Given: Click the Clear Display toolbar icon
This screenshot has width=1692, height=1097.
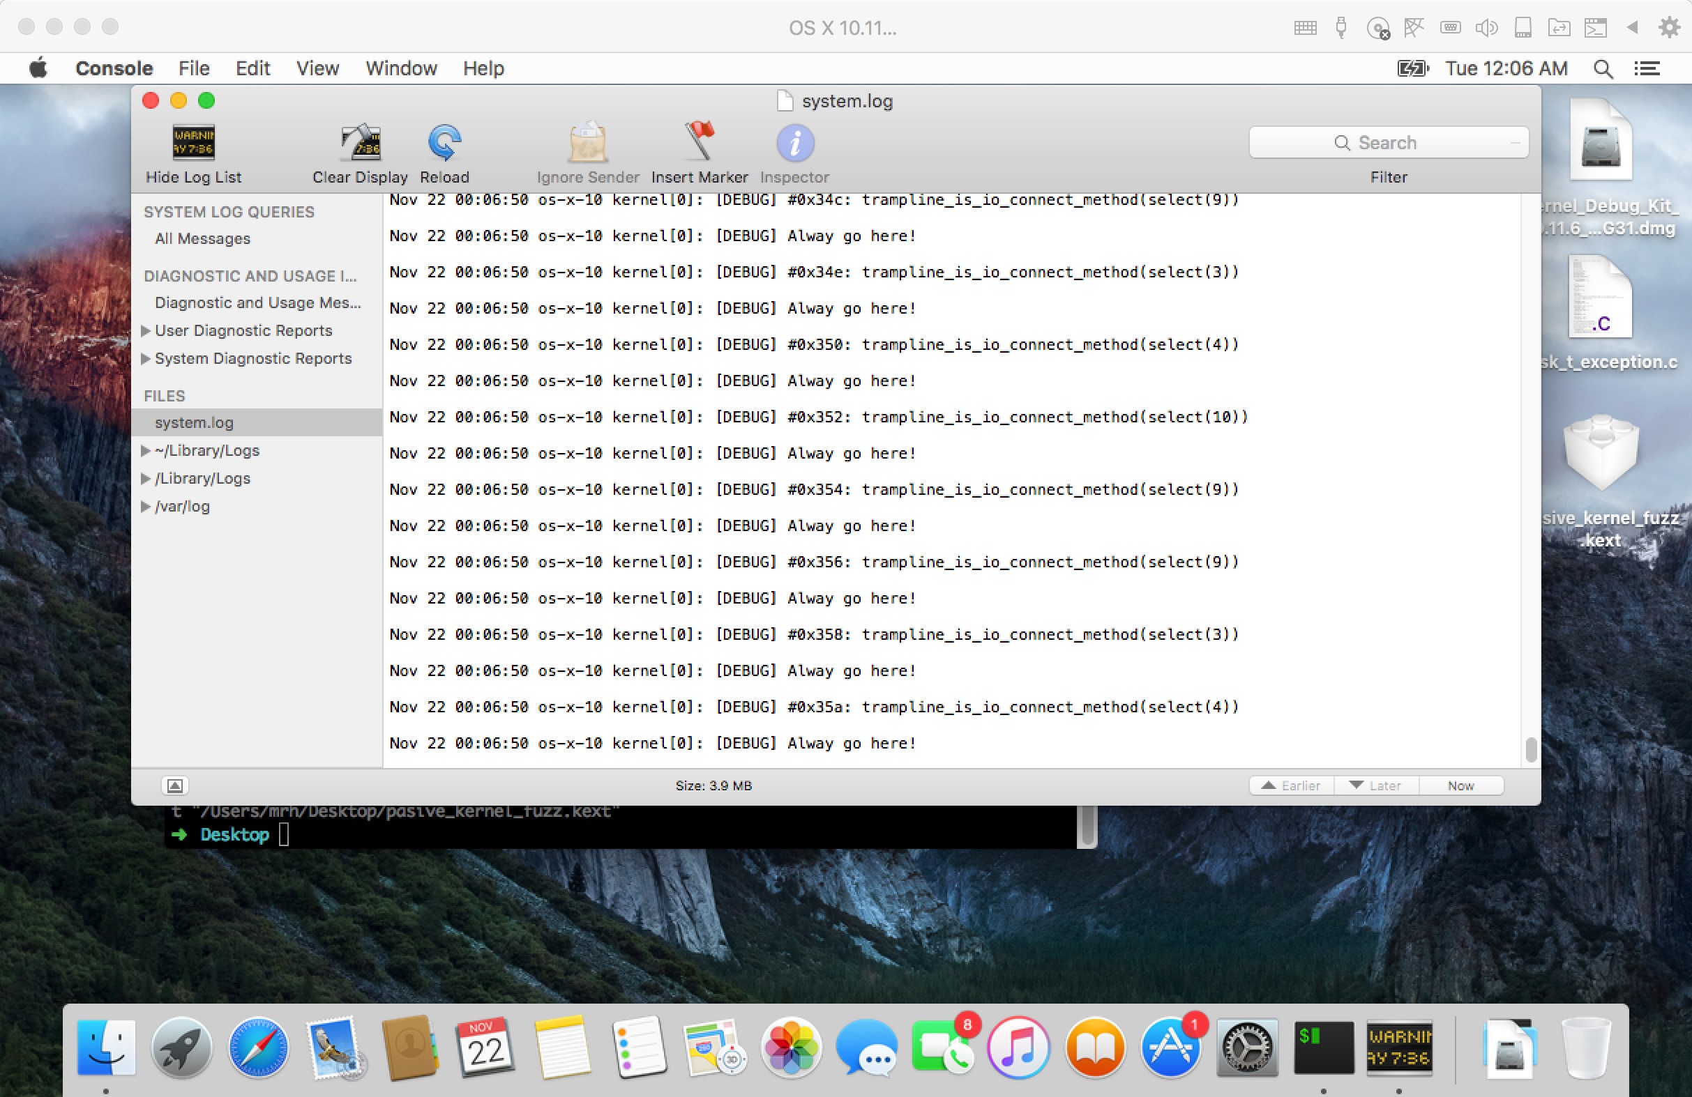Looking at the screenshot, I should coord(361,143).
